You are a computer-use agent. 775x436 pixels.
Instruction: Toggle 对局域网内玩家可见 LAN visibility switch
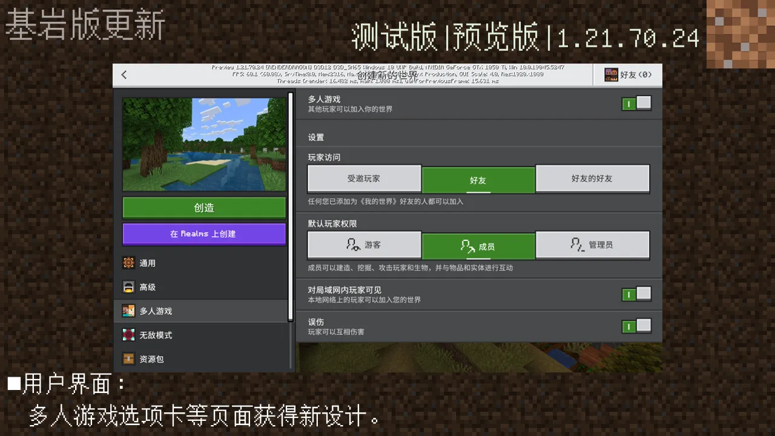pos(636,294)
